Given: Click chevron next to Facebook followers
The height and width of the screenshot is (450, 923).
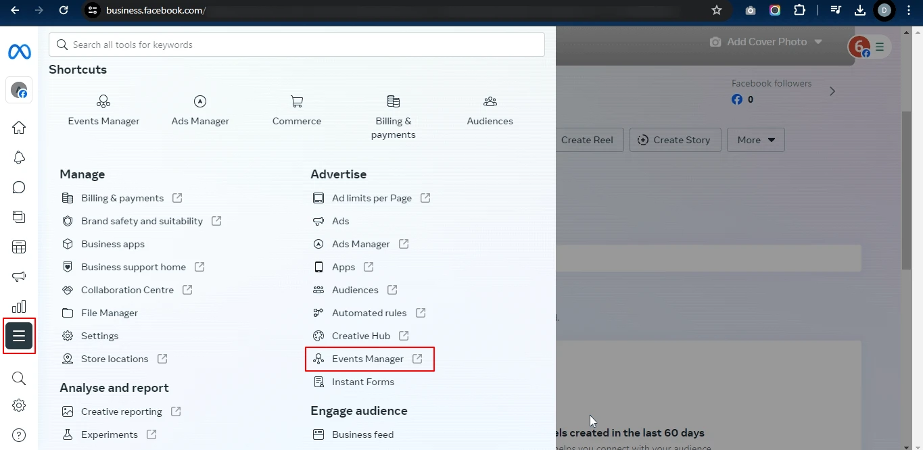Looking at the screenshot, I should click(x=832, y=91).
